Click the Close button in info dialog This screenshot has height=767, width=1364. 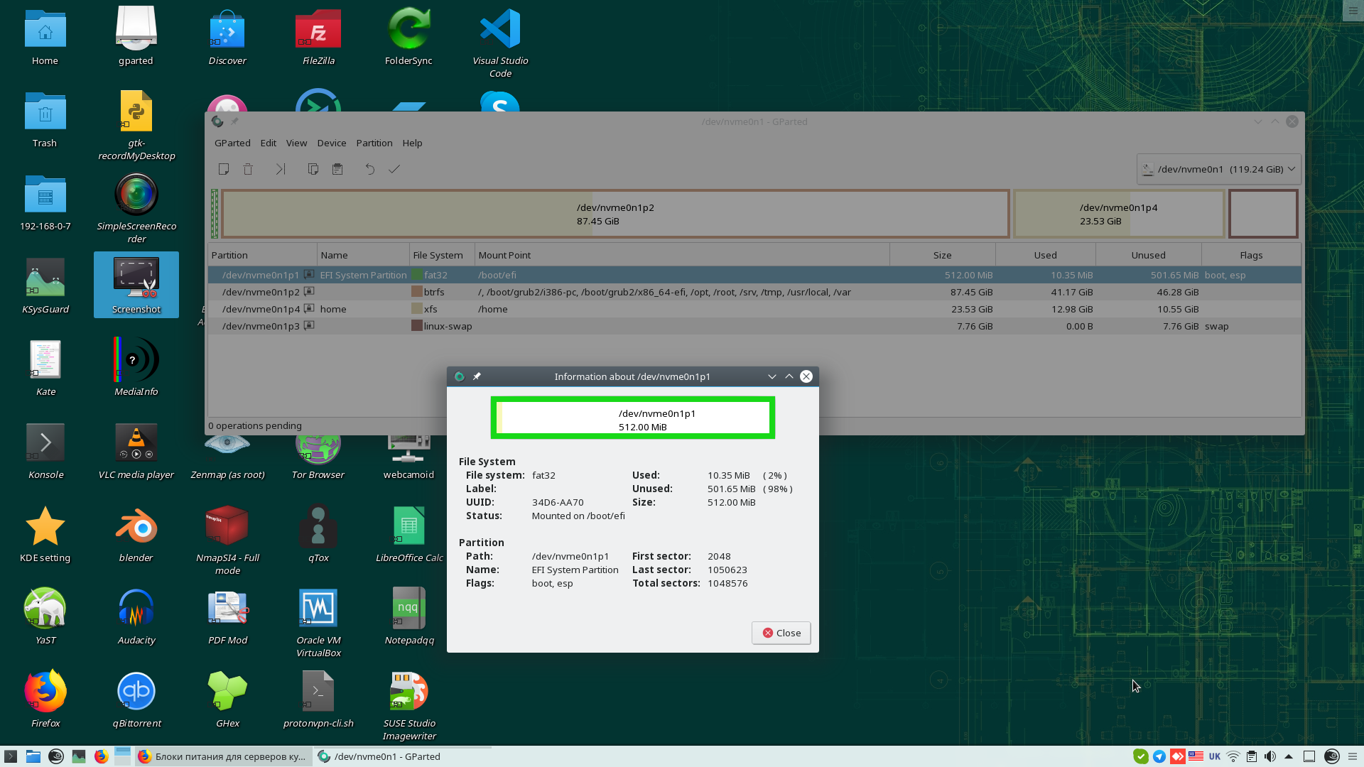tap(781, 633)
